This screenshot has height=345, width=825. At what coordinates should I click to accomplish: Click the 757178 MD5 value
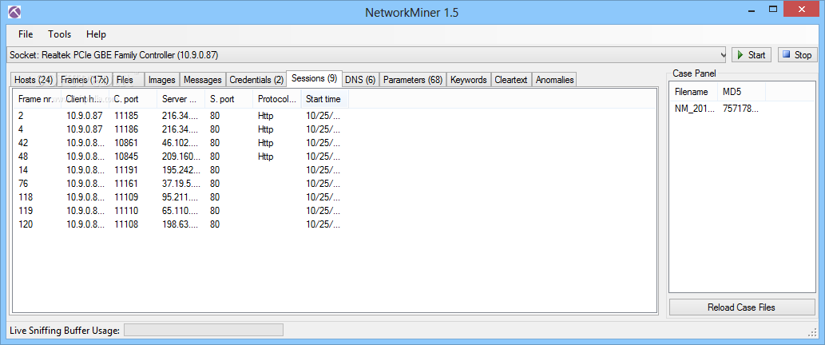click(x=741, y=109)
